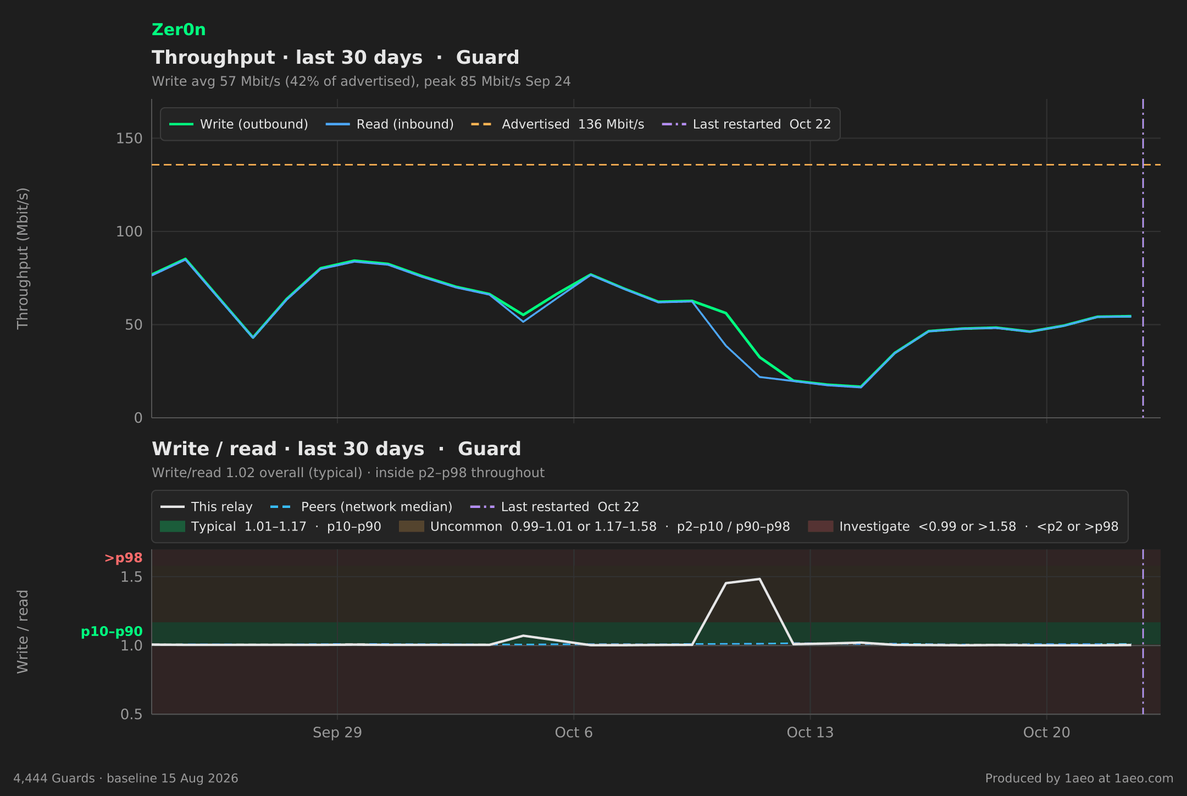The width and height of the screenshot is (1187, 796).
Task: Click the blue Read legend line sample
Action: click(337, 124)
